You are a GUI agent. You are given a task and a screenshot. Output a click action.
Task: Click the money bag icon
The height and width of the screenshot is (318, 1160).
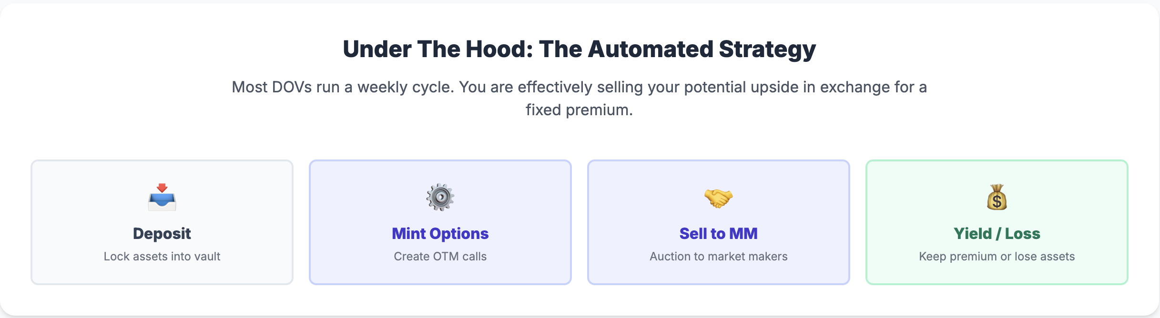997,197
